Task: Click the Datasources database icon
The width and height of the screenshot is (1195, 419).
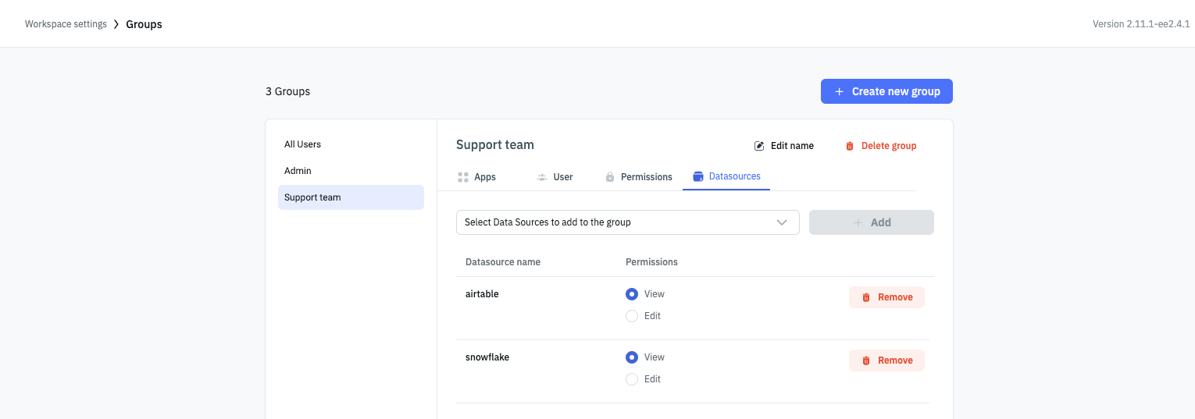Action: coord(698,176)
